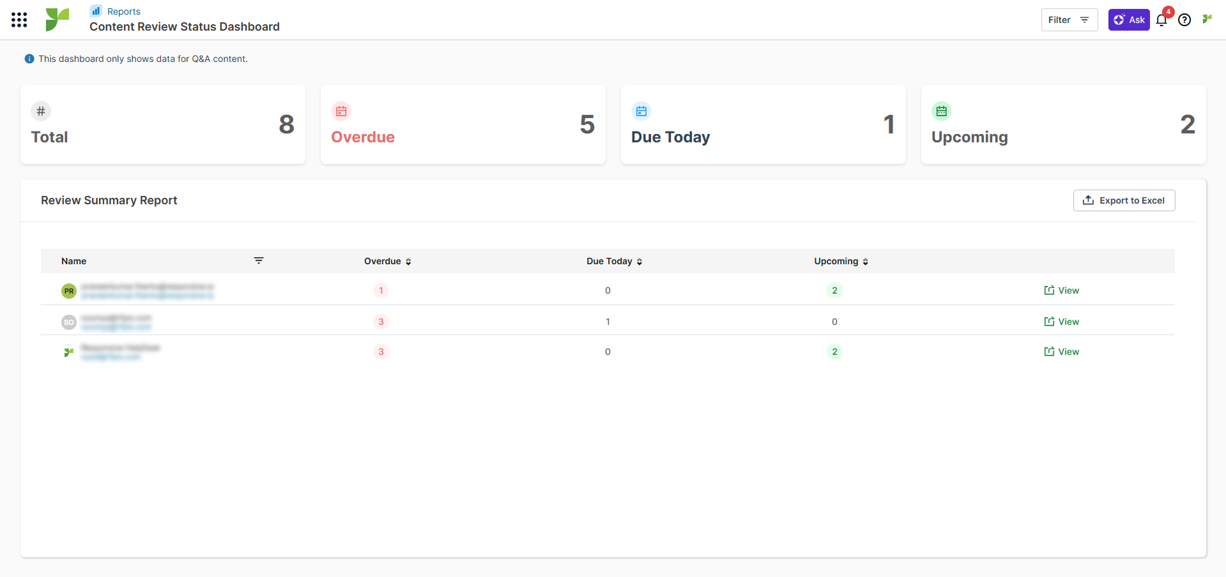
Task: Click the info icon beside the Q&A notice
Action: [x=29, y=59]
